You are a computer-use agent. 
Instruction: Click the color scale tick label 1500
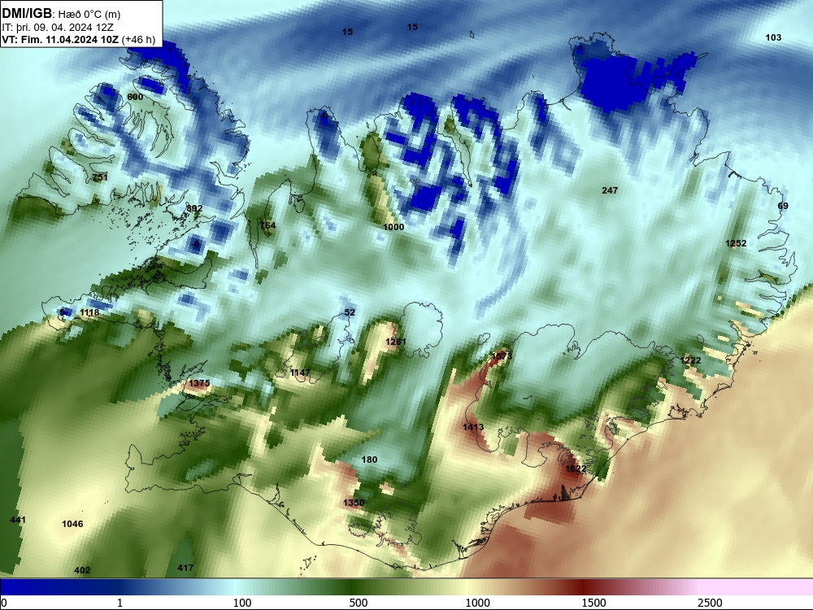(x=593, y=603)
